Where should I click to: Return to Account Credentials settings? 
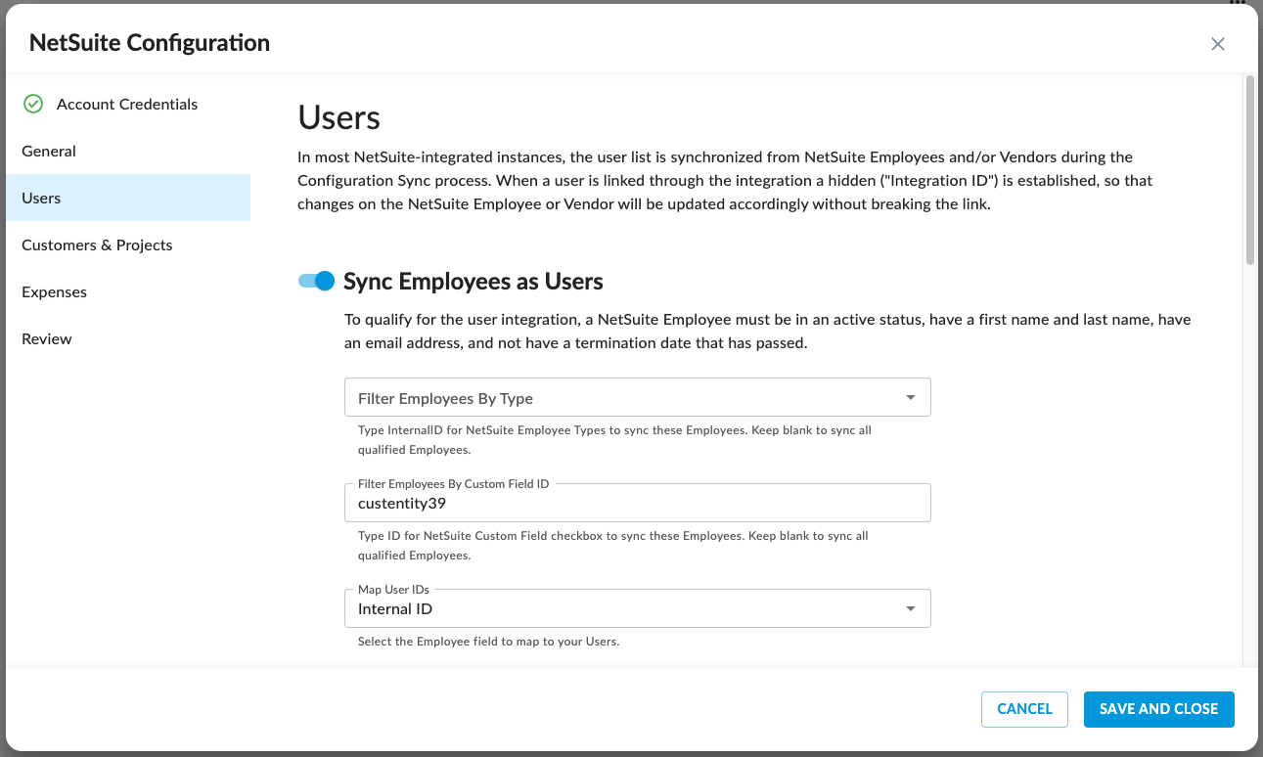coord(127,104)
